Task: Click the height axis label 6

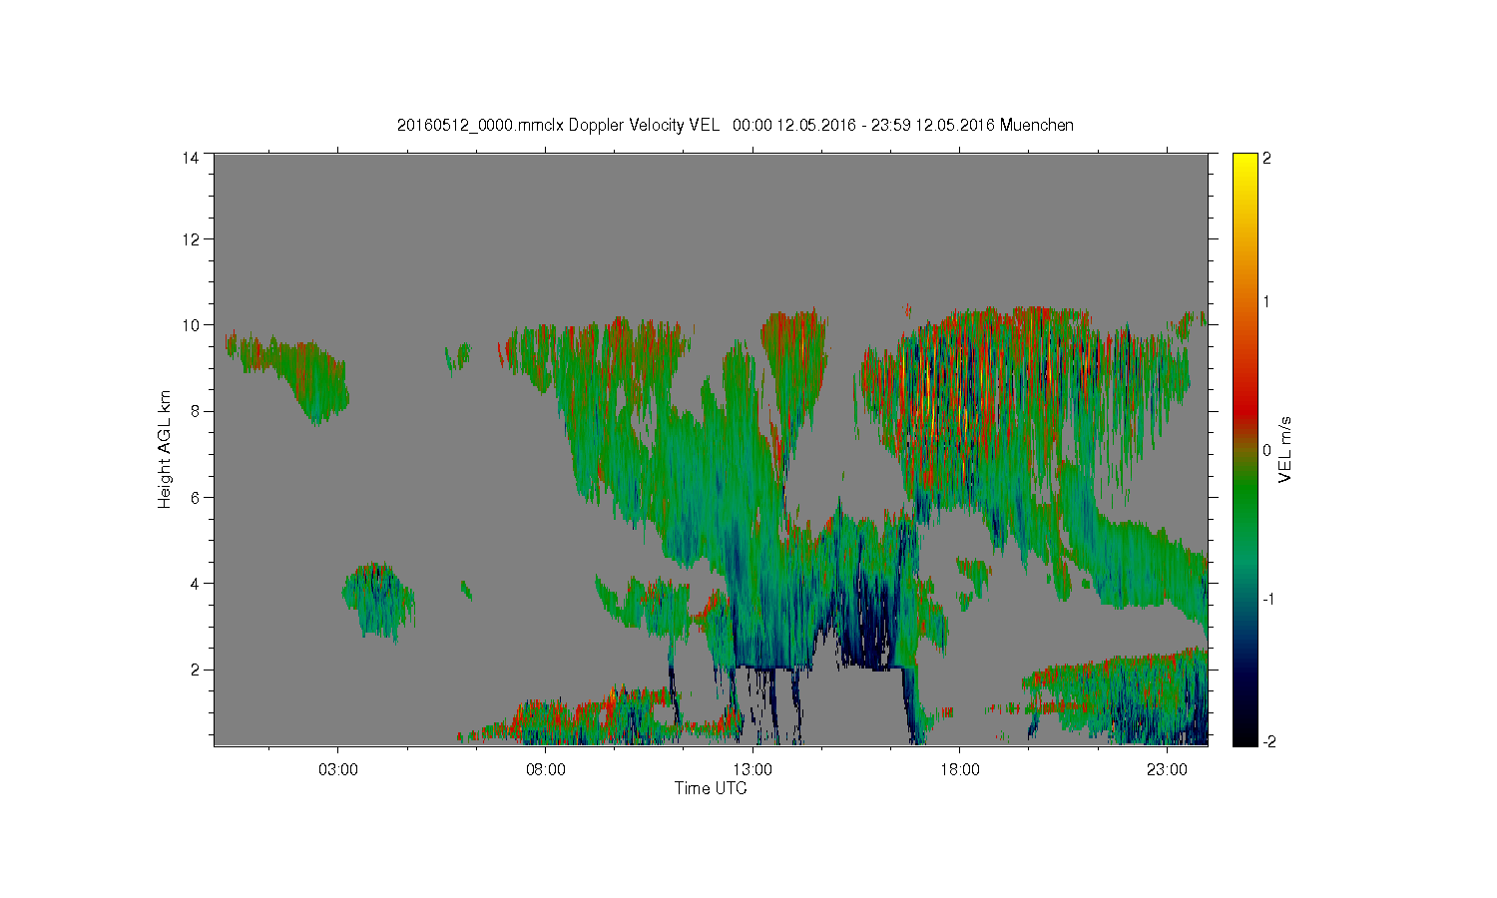Action: (194, 497)
